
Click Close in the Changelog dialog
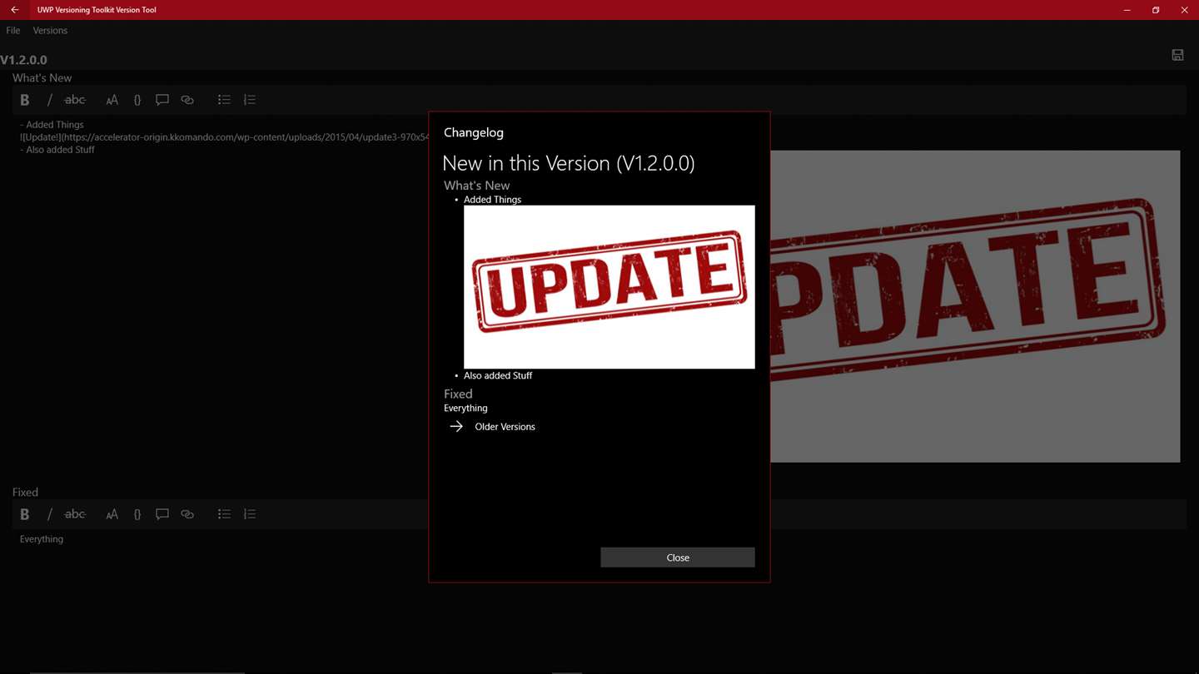click(x=678, y=558)
